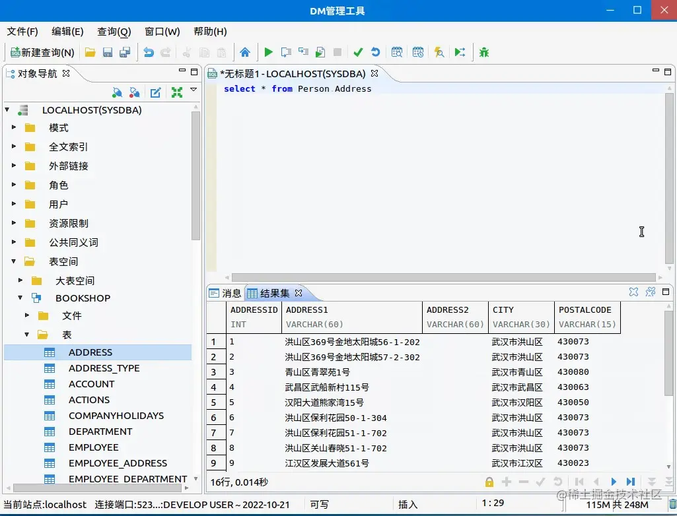Click the editor horizontal scrollbar
This screenshot has height=516, width=677.
click(x=443, y=277)
